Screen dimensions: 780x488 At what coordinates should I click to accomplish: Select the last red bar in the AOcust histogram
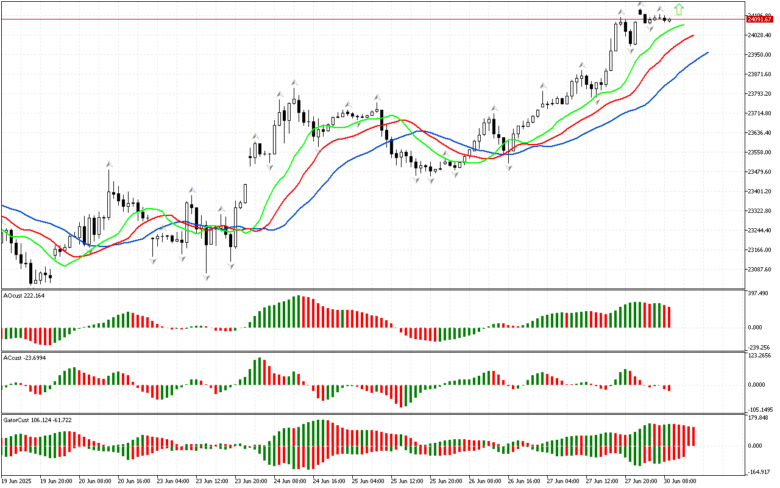pos(669,317)
